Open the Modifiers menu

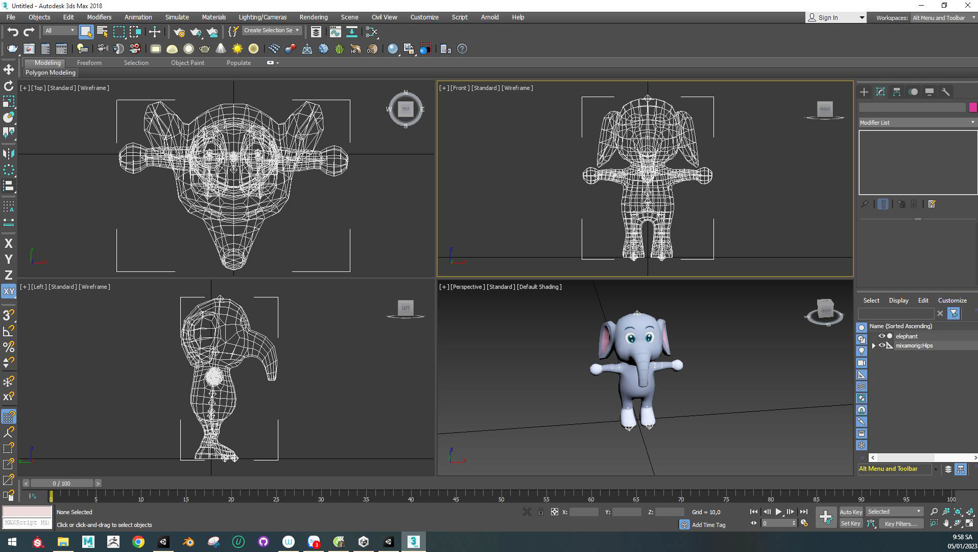tap(99, 17)
